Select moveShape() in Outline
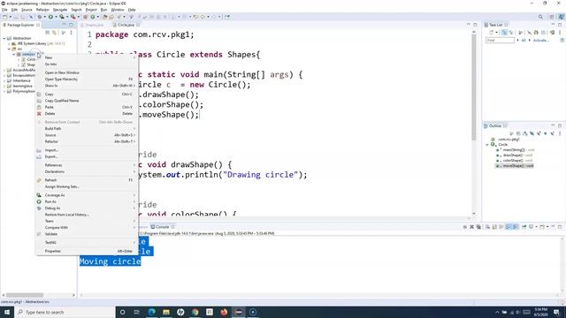This screenshot has width=566, height=318. click(x=515, y=166)
